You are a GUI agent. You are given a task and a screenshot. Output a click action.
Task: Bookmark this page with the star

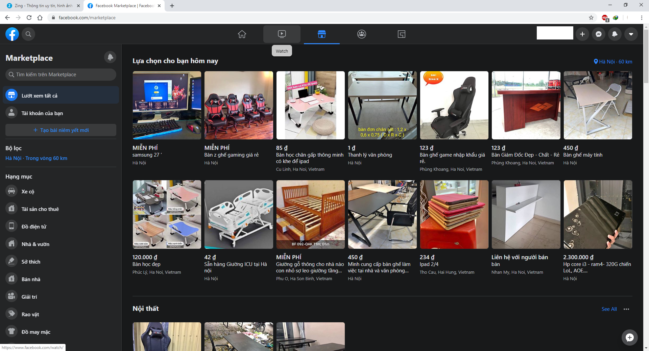point(591,18)
